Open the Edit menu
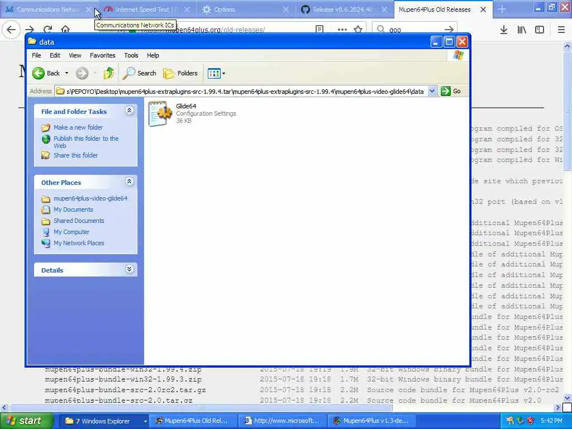The height and width of the screenshot is (429, 572). [x=55, y=55]
